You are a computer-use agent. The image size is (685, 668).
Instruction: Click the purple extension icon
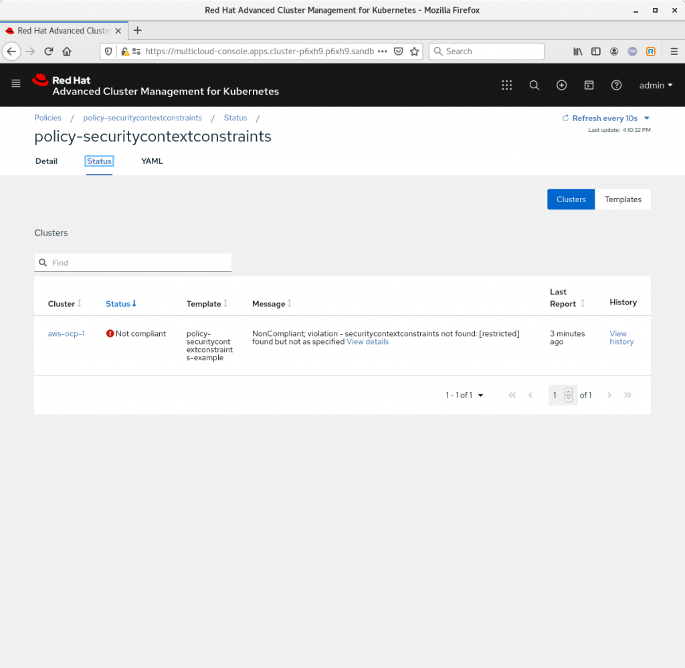tap(632, 52)
